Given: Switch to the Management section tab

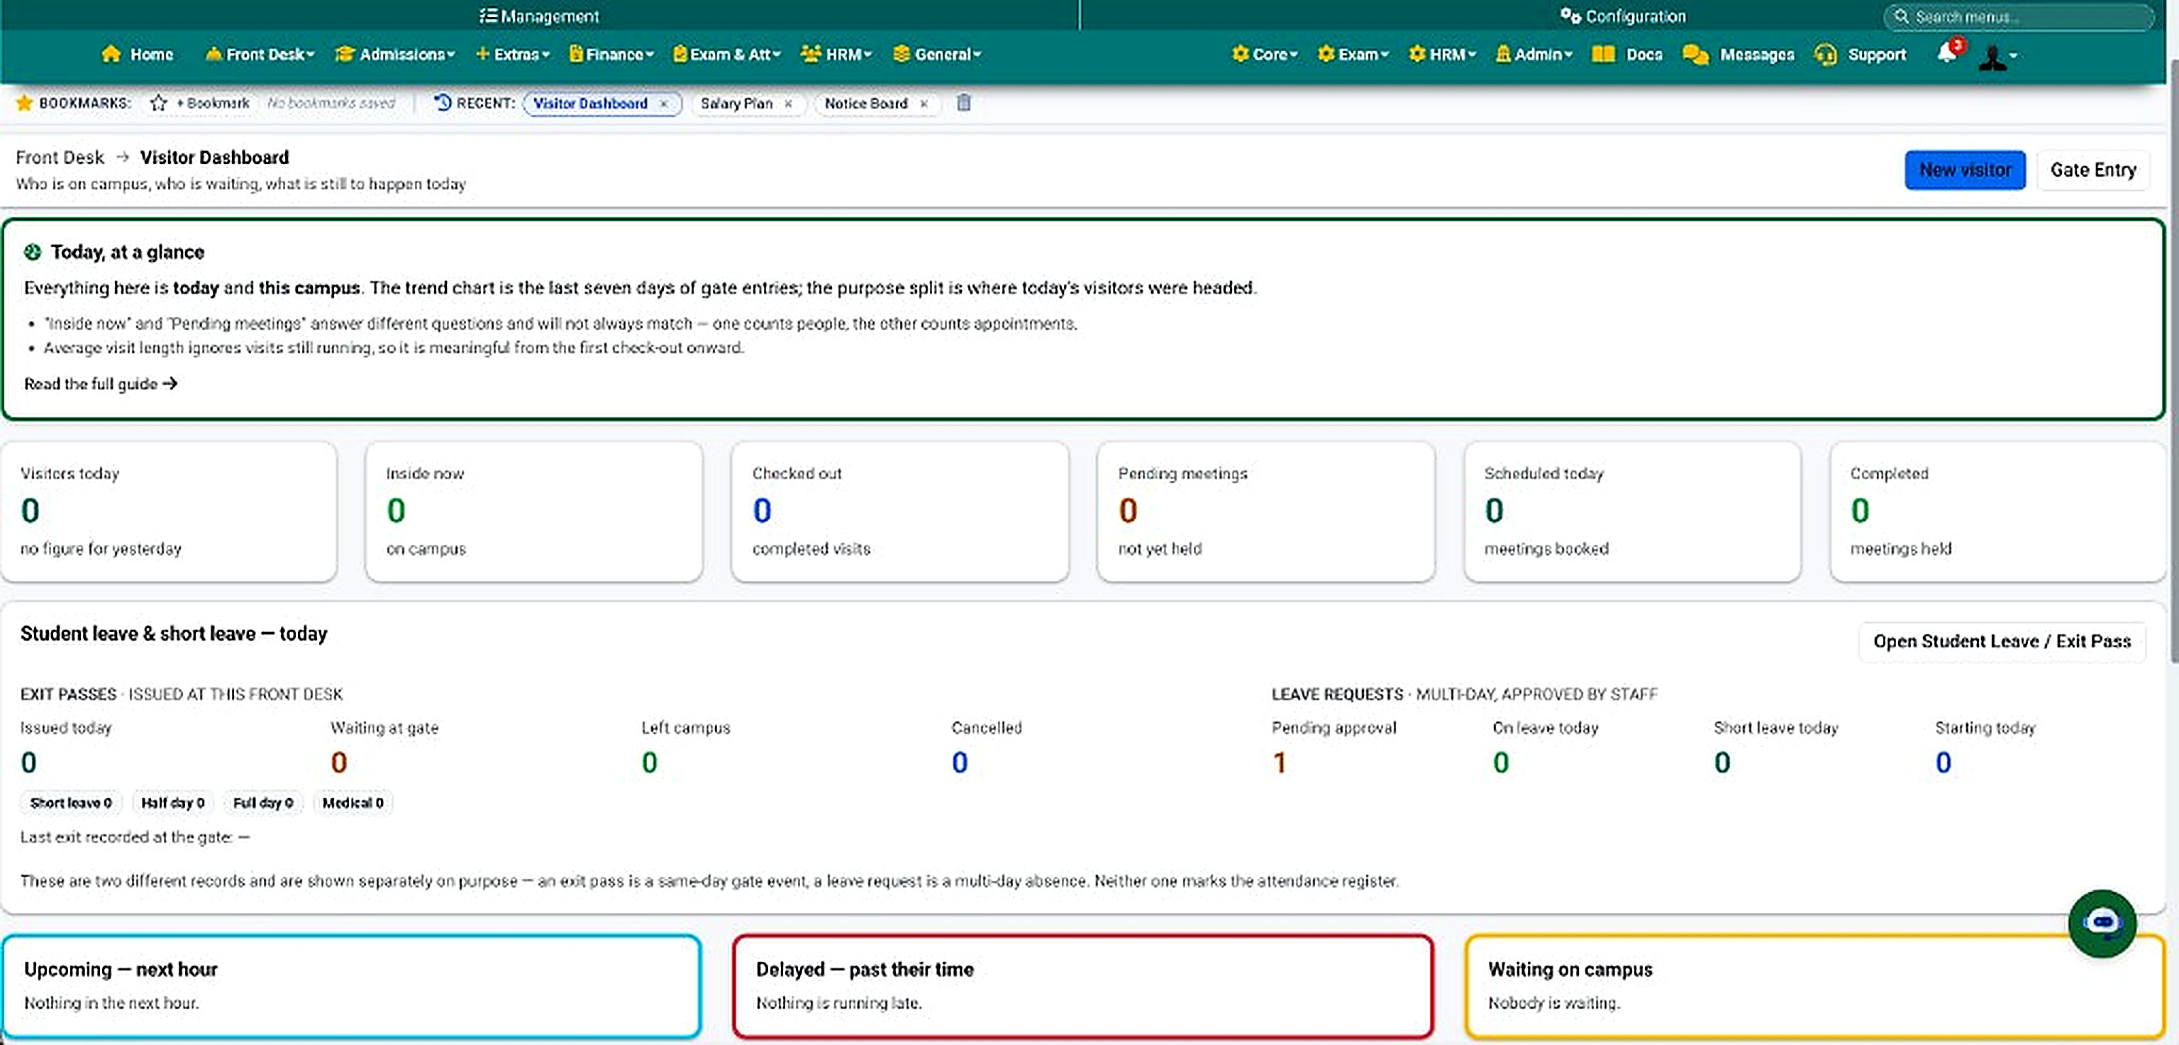Looking at the screenshot, I should 540,15.
